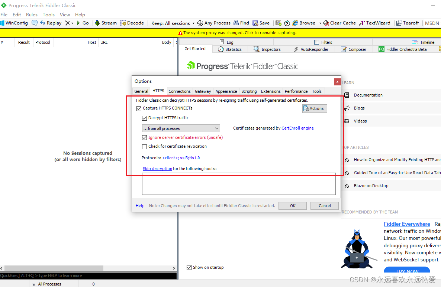Screen dimensions: 441x287
Task: Open Fiddler Orchestra Beta tab
Action: [x=403, y=49]
